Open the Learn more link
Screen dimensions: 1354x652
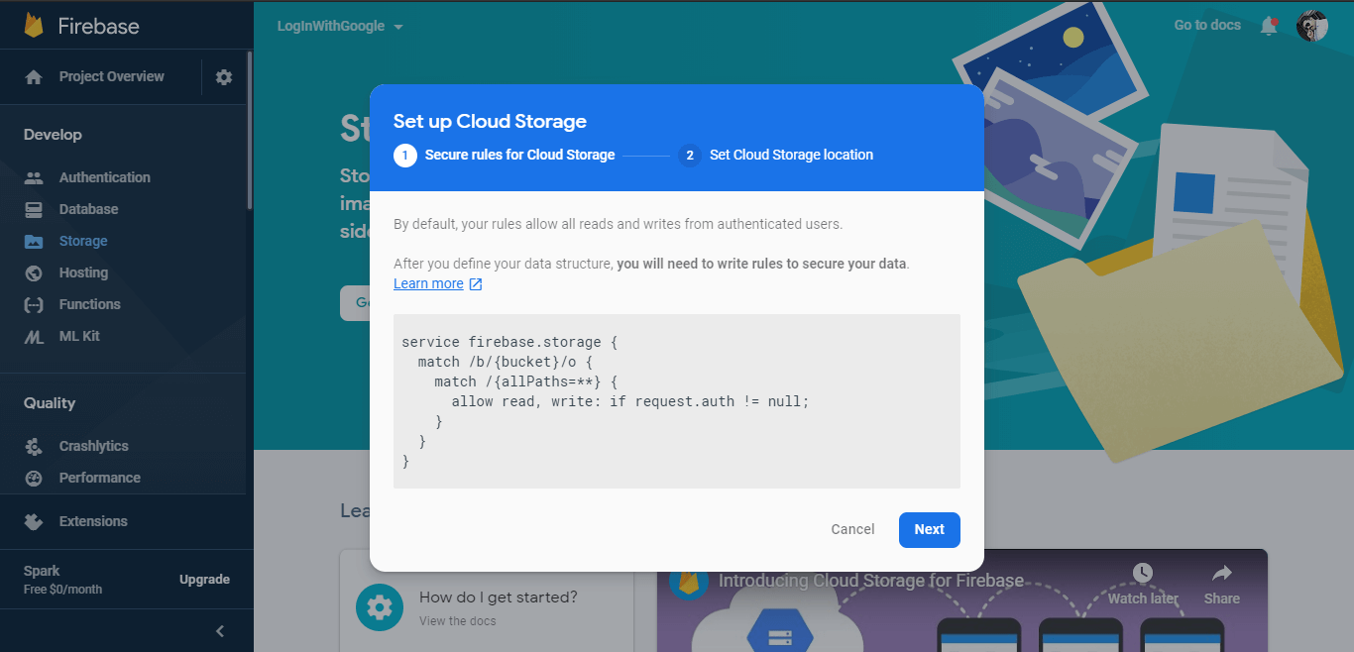429,283
